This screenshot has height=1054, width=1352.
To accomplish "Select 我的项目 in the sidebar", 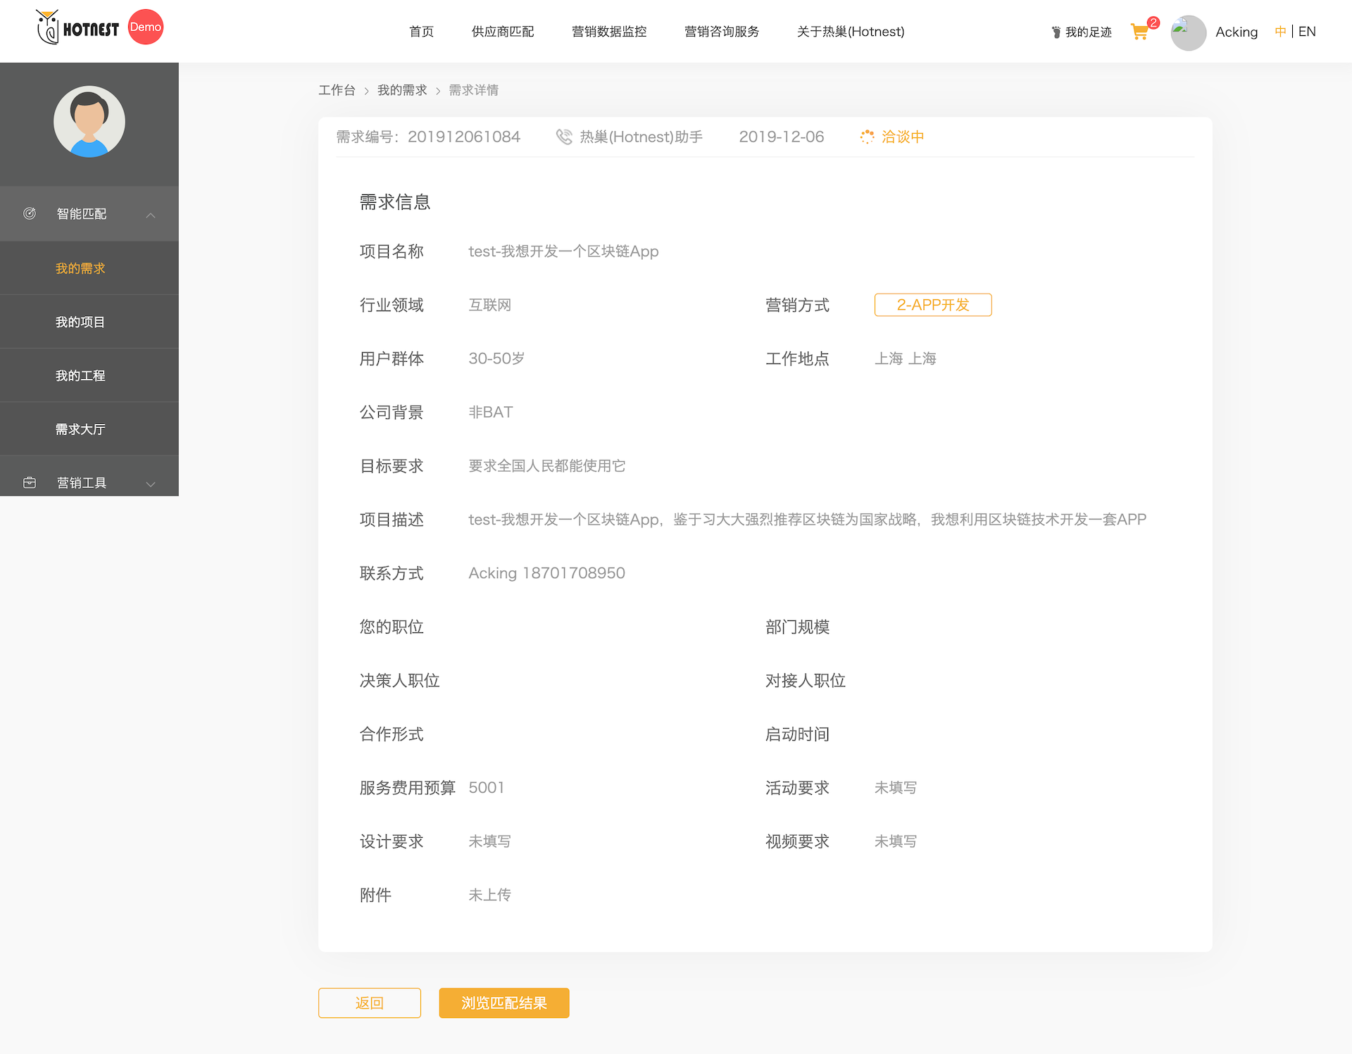I will coord(80,322).
